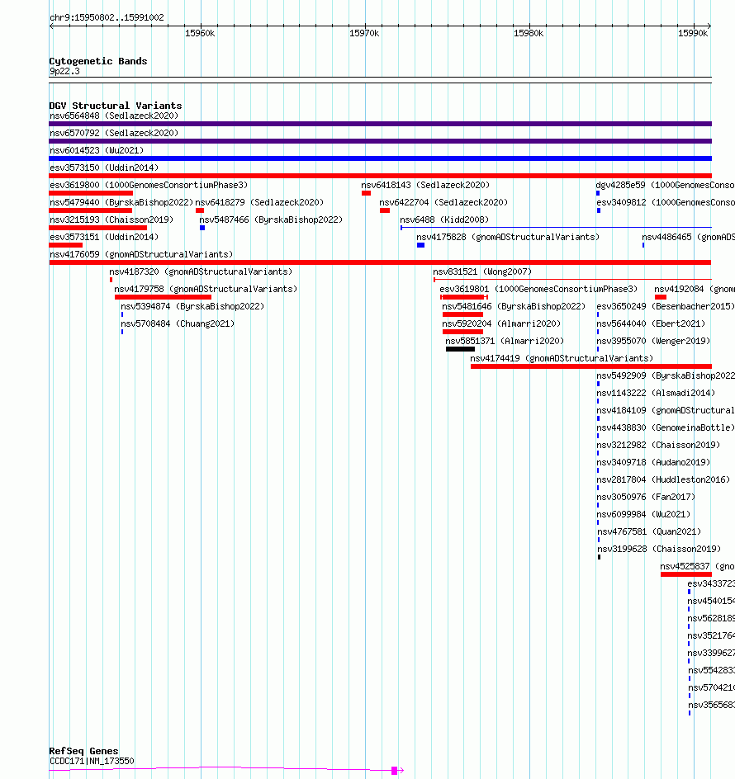Click nsv4767581 (Quan2021) label

click(649, 532)
